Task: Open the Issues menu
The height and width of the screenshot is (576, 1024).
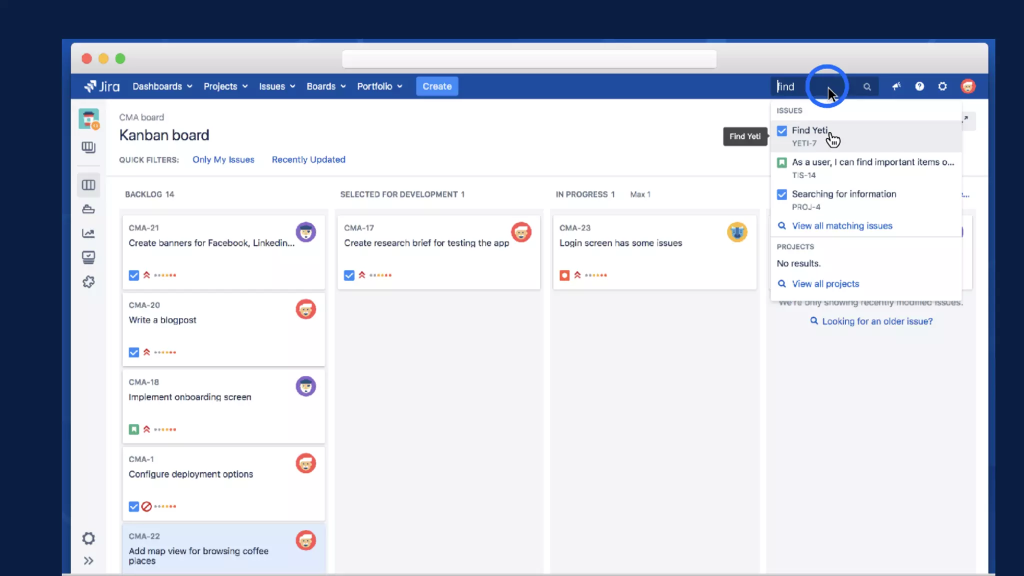Action: pos(277,86)
